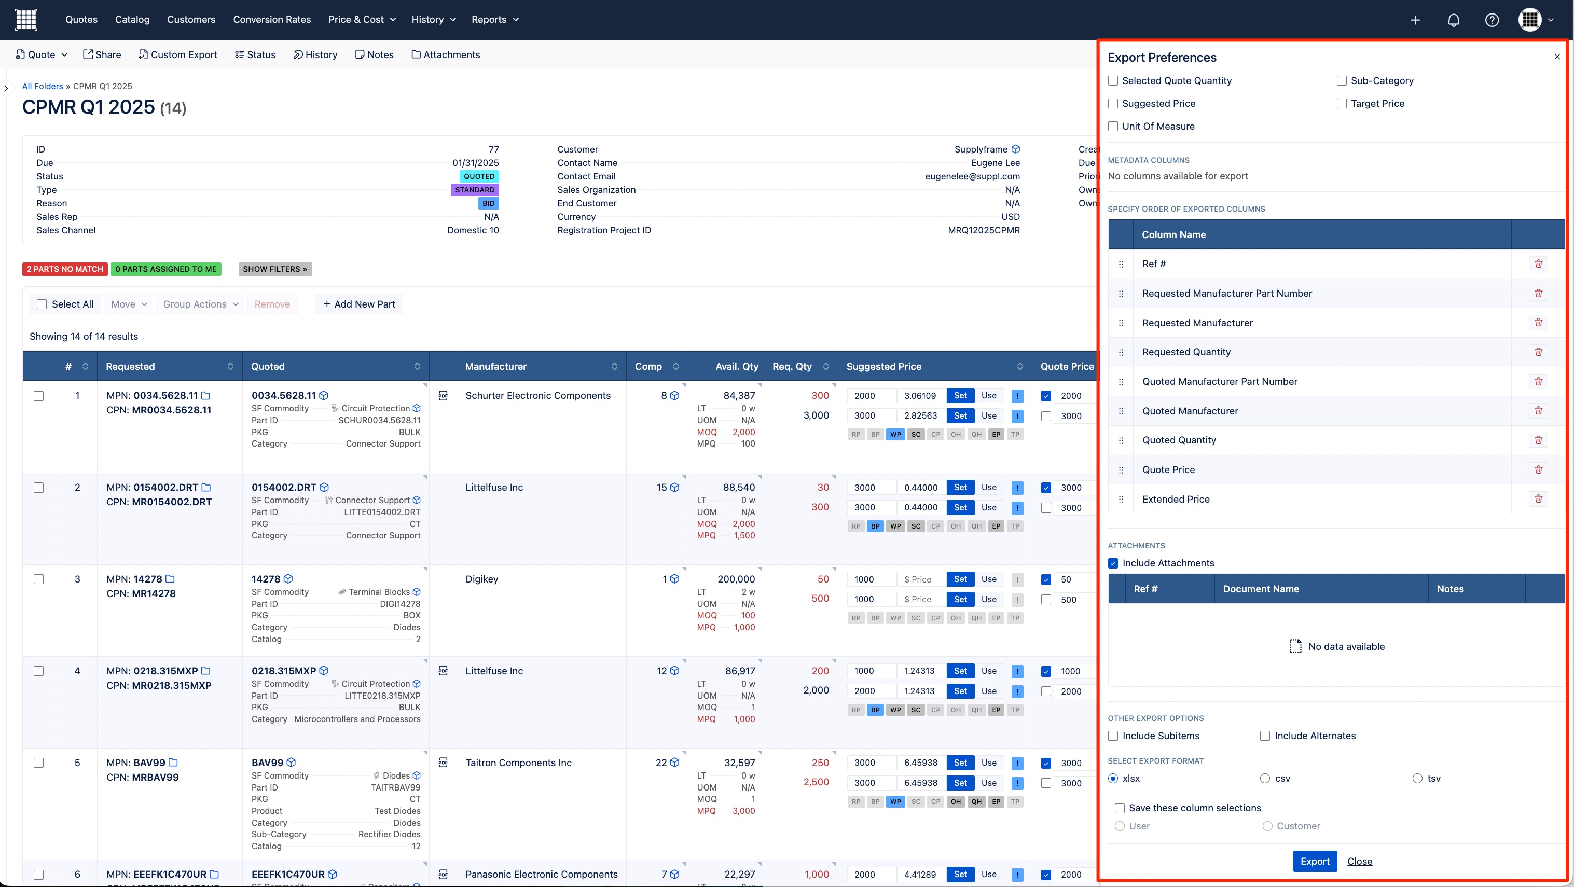The width and height of the screenshot is (1574, 887).
Task: Enable Suggested Price export column
Action: coord(1113,103)
